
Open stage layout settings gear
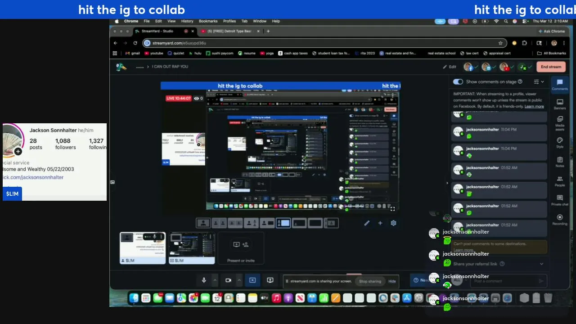point(393,223)
